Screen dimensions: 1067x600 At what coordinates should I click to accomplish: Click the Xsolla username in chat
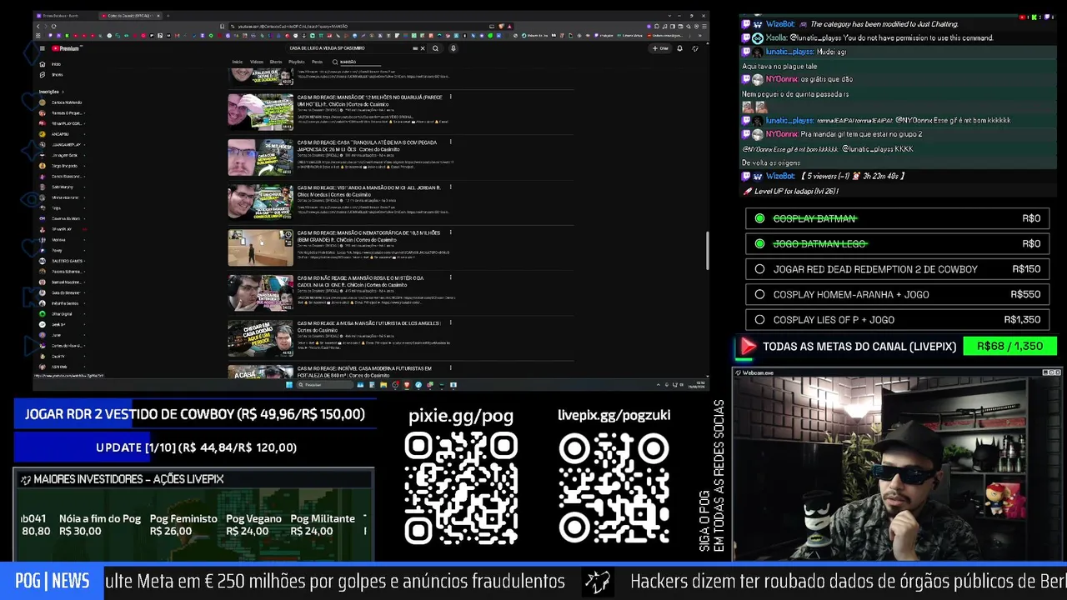coord(776,38)
